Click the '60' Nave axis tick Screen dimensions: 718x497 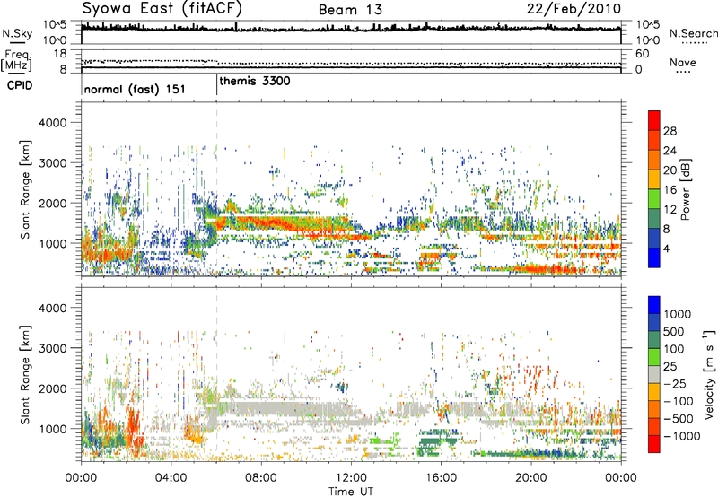click(642, 54)
